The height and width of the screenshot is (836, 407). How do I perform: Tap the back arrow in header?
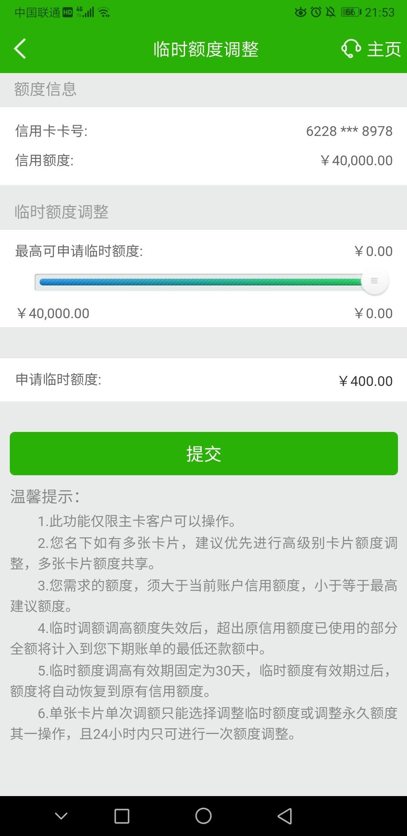point(20,49)
